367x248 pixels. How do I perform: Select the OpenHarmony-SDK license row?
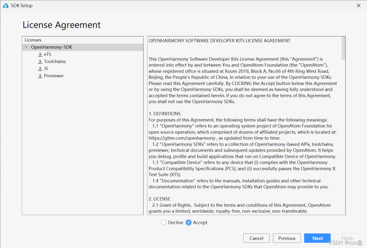coord(83,47)
